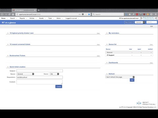Edit the Bookmarked Tickets section
Image resolution: width=158 pixels, height=118 pixels.
click(98, 56)
